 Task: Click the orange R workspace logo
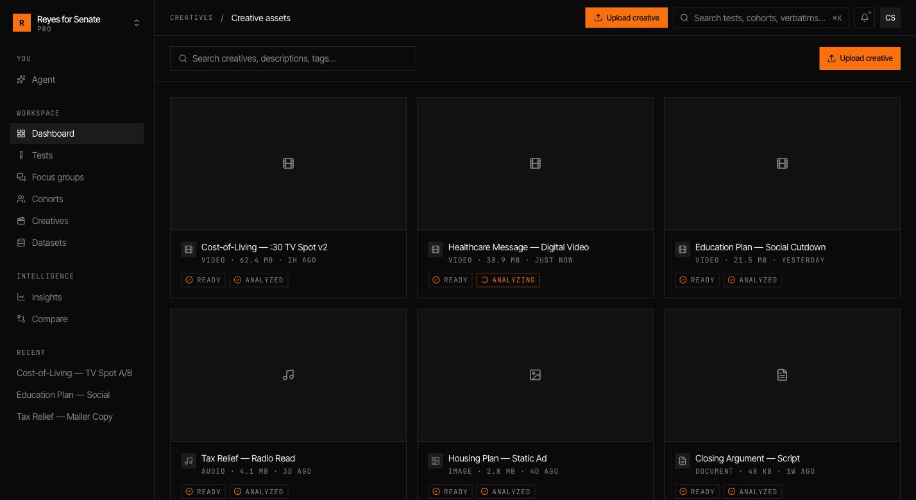(22, 23)
